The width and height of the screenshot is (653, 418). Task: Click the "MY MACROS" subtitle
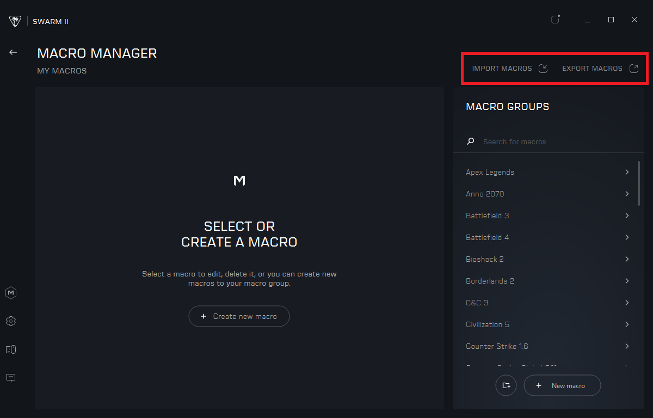[x=62, y=71]
